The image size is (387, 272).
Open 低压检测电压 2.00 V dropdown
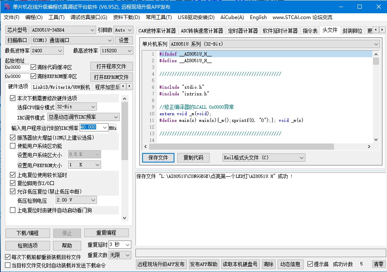point(76,200)
